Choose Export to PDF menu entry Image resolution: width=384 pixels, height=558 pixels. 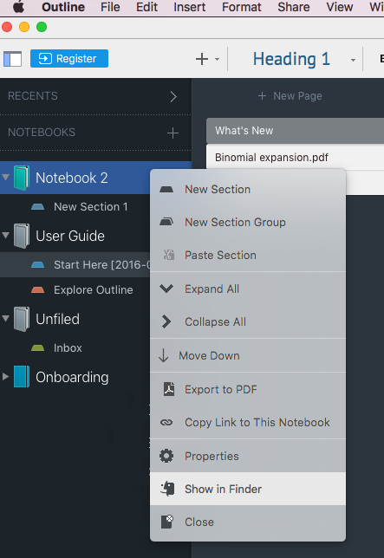click(248, 389)
